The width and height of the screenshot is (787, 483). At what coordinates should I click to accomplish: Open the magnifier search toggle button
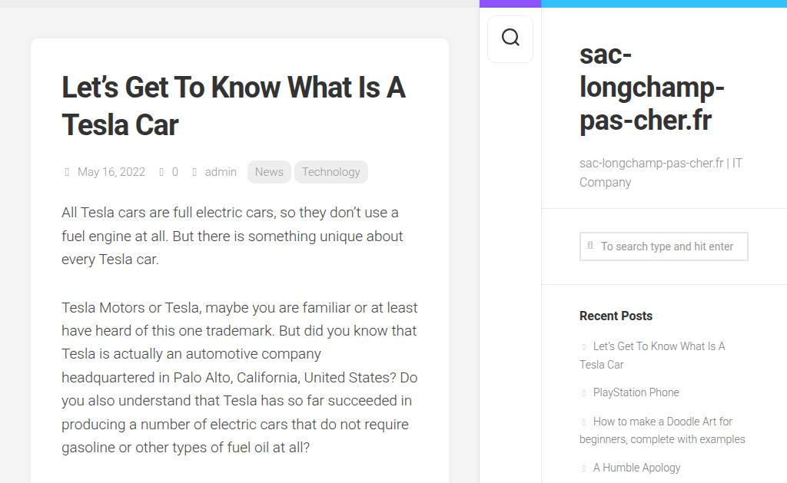(510, 38)
